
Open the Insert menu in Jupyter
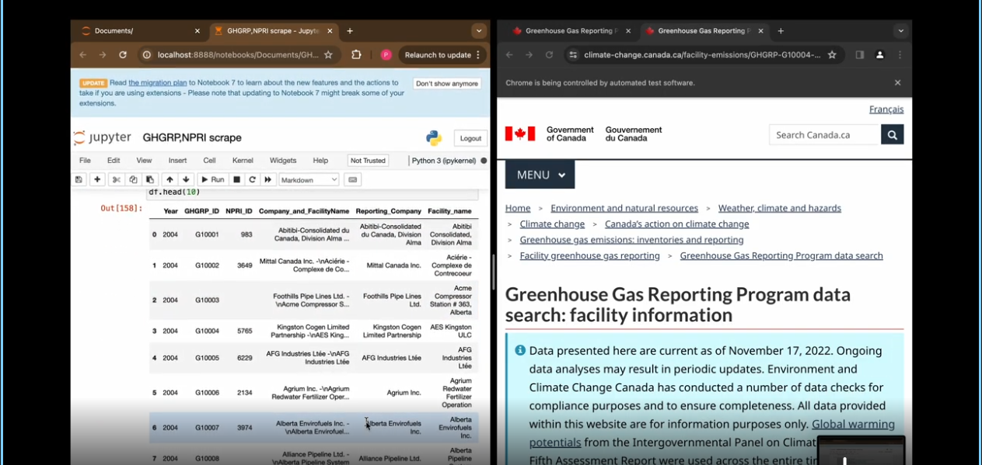(x=177, y=161)
